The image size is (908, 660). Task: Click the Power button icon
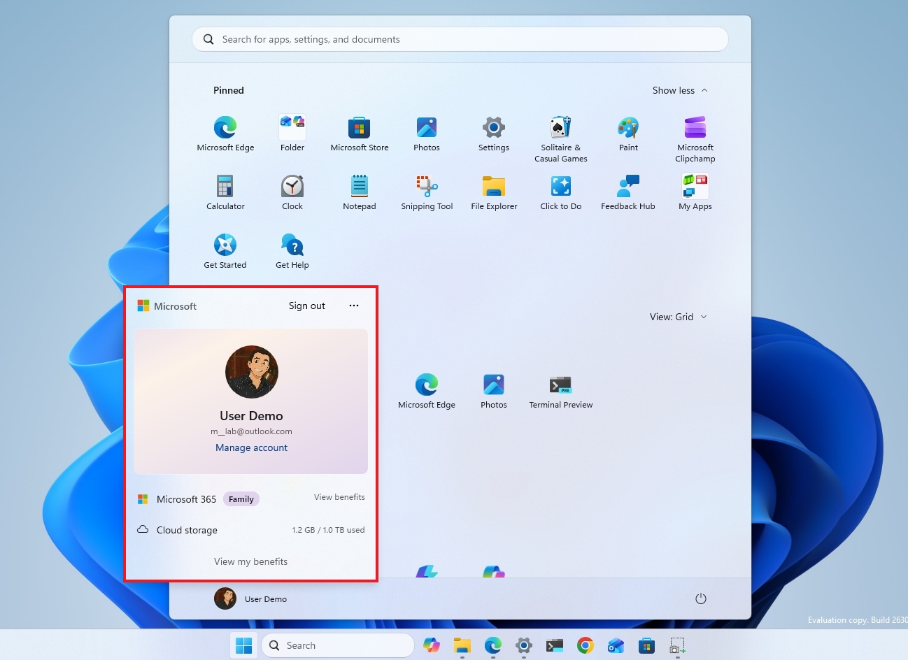click(701, 598)
